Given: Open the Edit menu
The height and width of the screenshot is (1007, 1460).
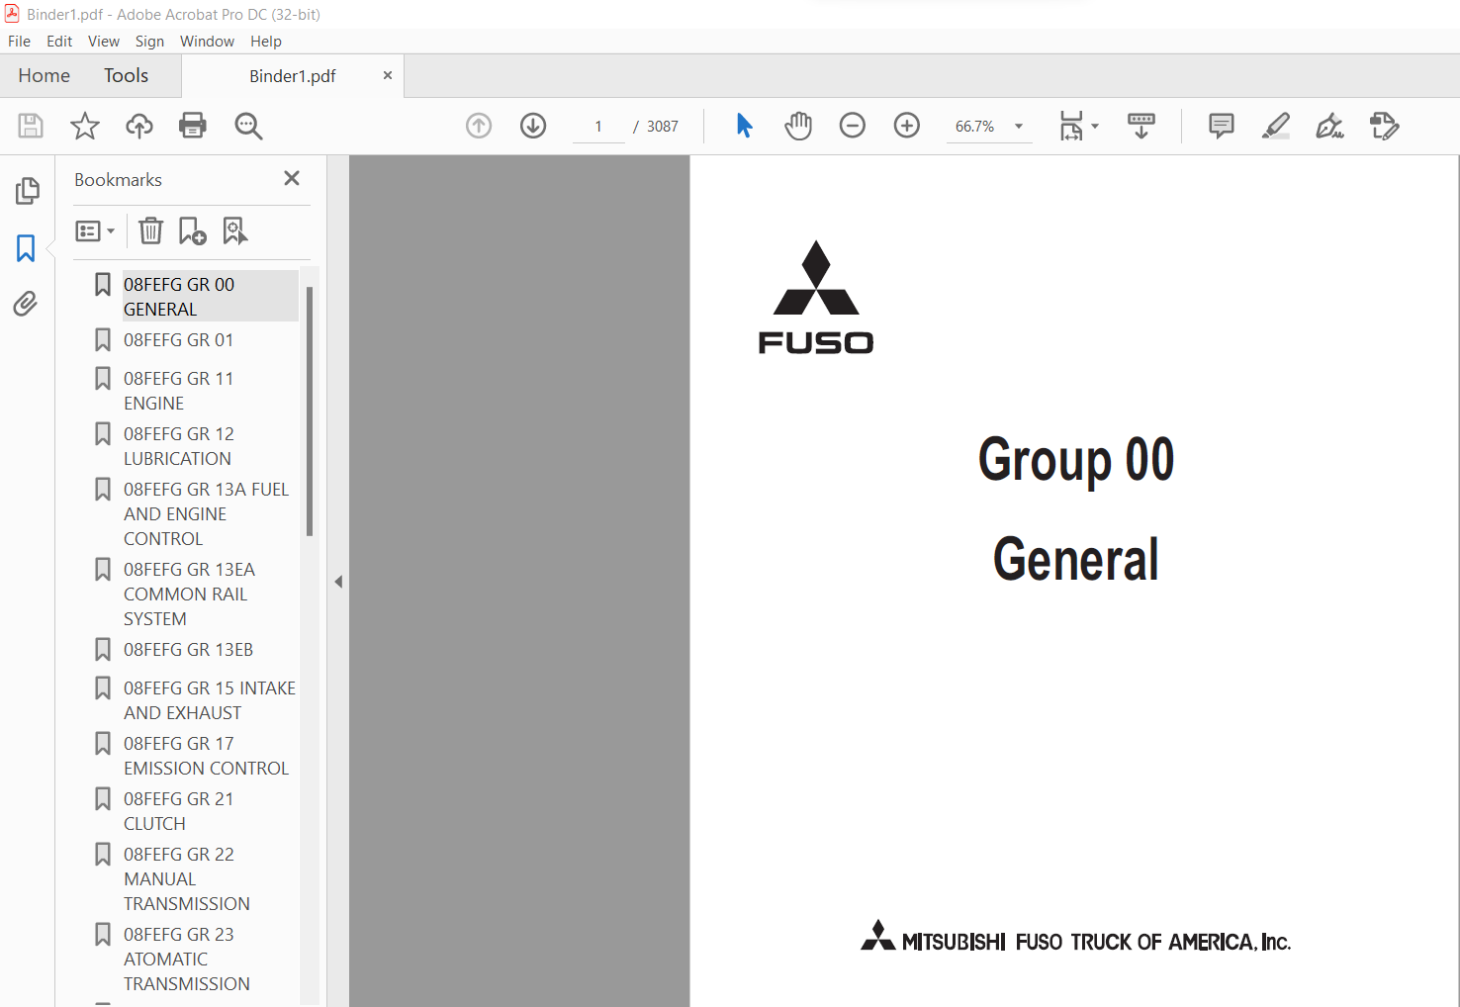Looking at the screenshot, I should coord(59,42).
